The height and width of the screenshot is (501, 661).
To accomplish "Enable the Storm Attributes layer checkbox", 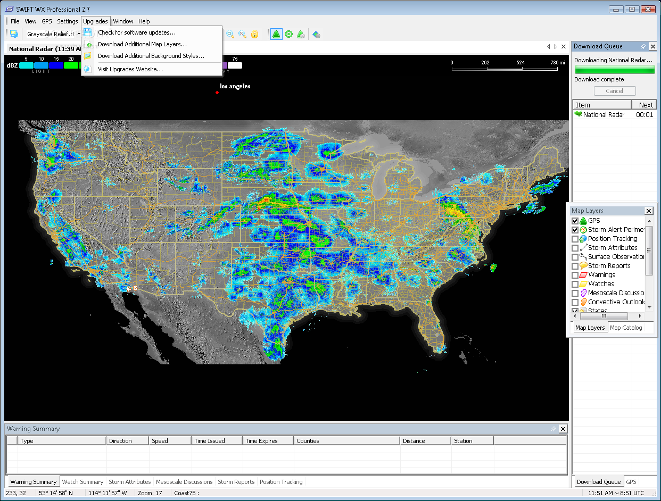I will click(575, 248).
